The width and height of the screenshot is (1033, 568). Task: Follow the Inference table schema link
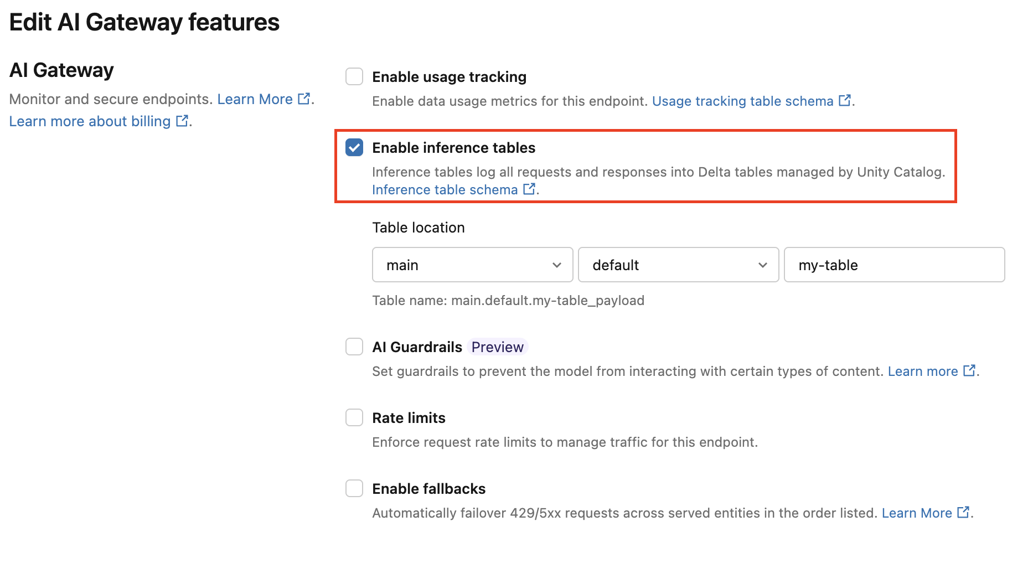pos(445,190)
